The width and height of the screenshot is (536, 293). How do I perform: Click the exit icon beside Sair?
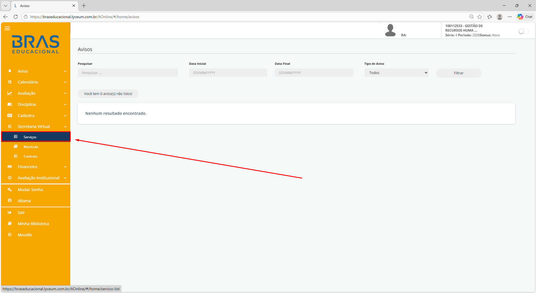click(10, 213)
